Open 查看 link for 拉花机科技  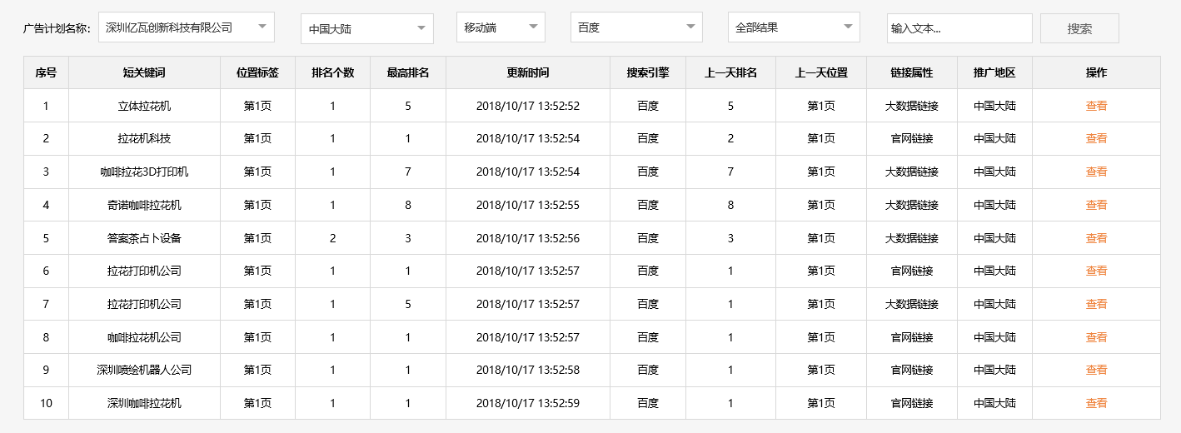[x=1096, y=138]
